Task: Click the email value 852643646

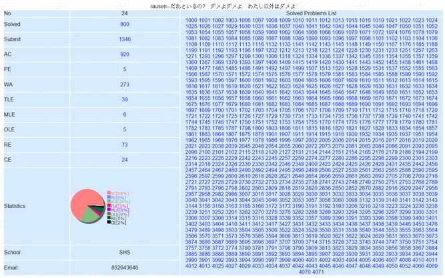Action: tap(125, 268)
